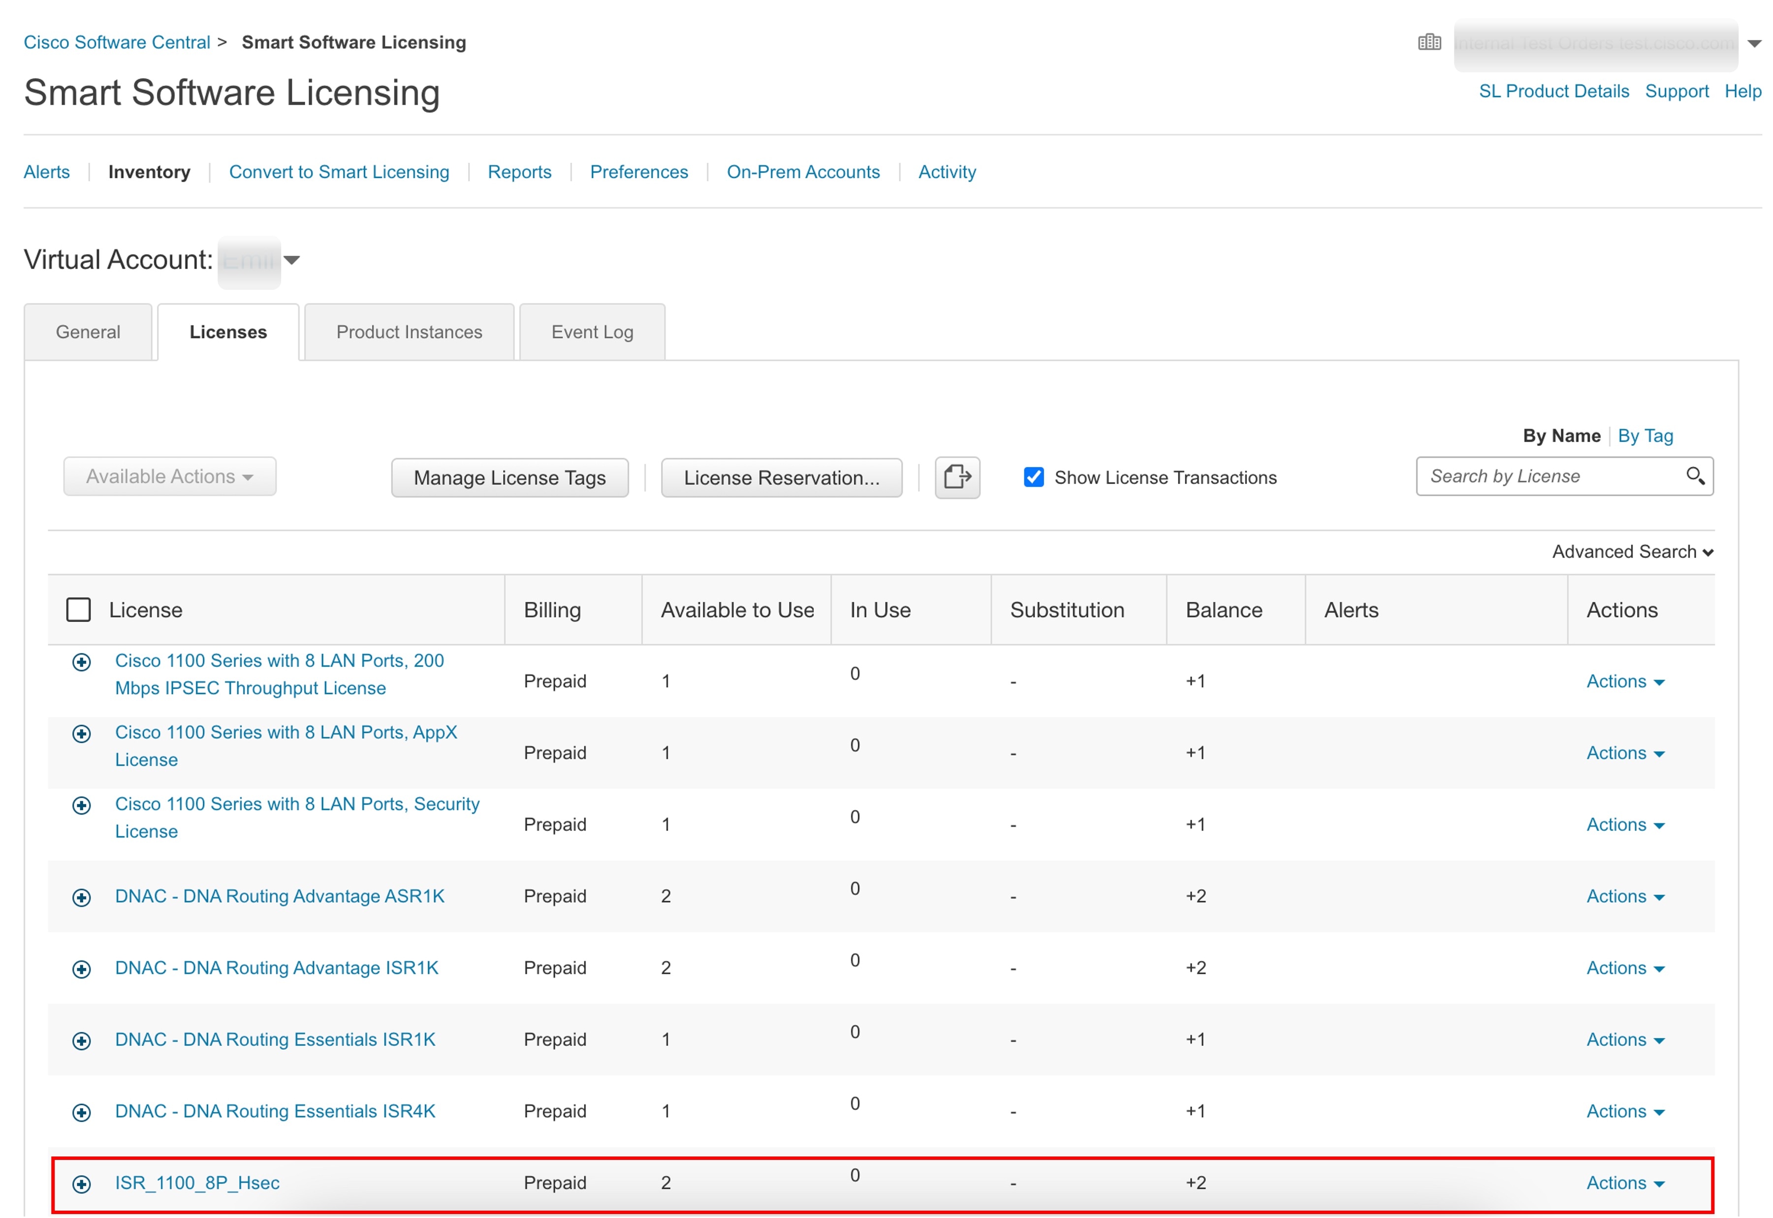Open On-Prem Accounts

(x=803, y=172)
